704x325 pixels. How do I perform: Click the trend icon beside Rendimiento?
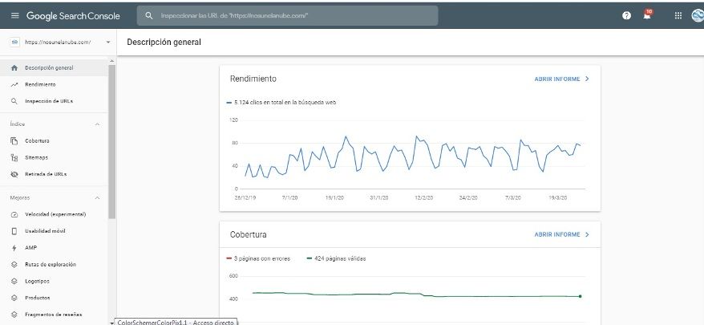14,84
